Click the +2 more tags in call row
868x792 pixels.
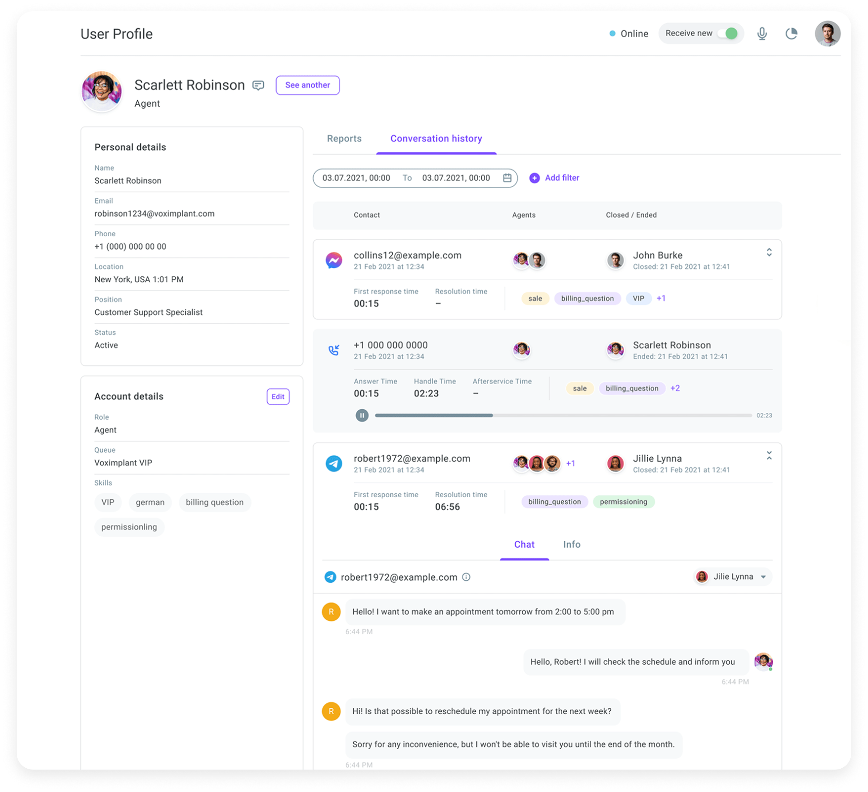point(675,388)
